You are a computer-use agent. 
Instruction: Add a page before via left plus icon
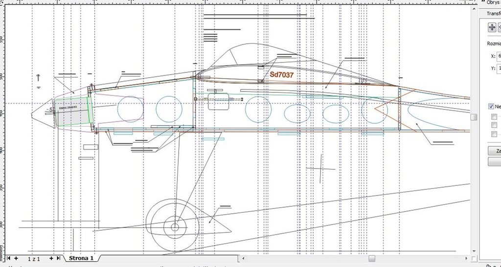pyautogui.click(x=16, y=258)
